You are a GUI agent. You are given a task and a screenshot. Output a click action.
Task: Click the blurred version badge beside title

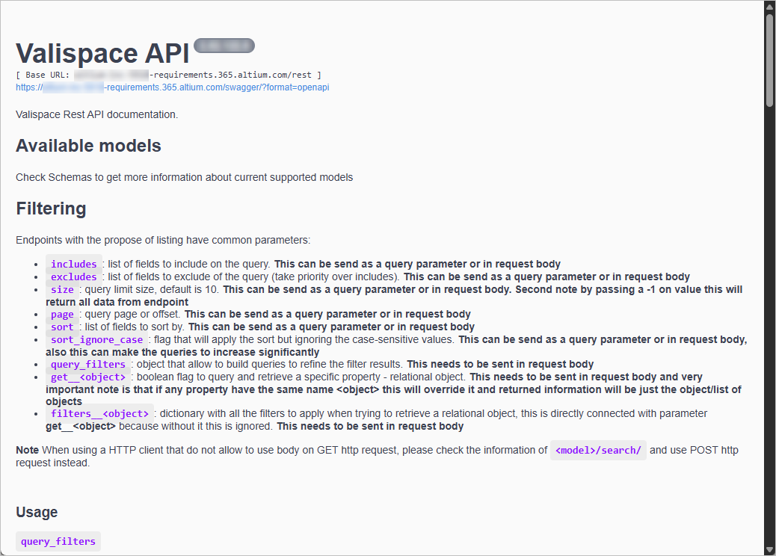(224, 46)
